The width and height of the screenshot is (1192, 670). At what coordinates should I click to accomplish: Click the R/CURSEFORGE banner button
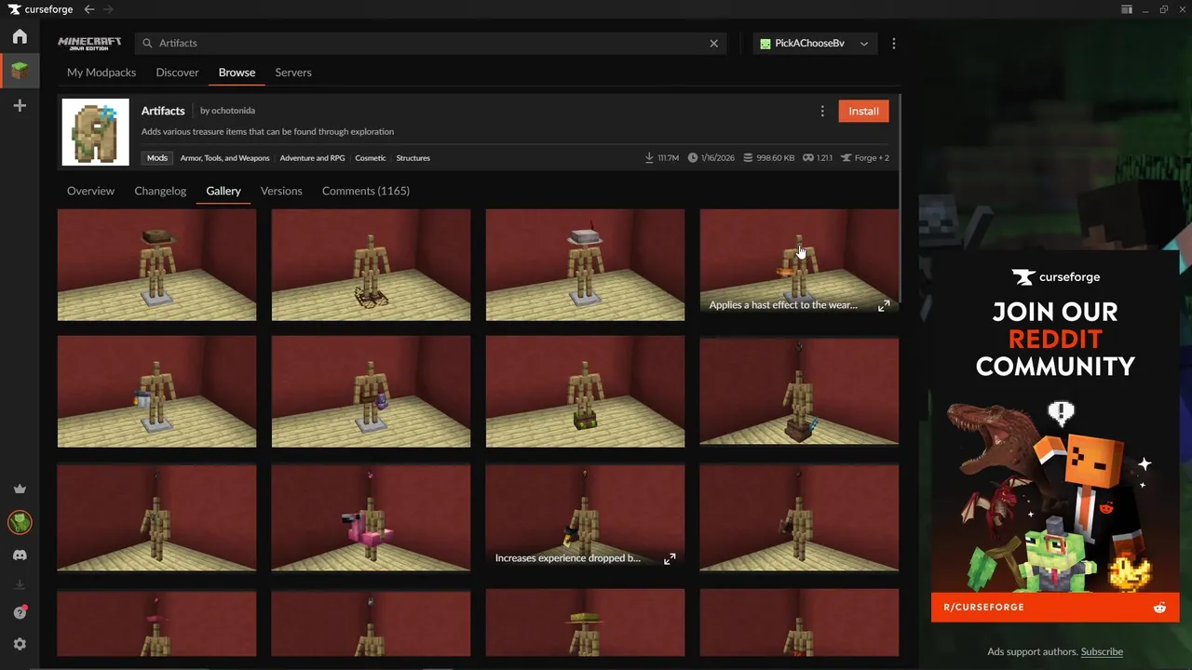[1055, 608]
